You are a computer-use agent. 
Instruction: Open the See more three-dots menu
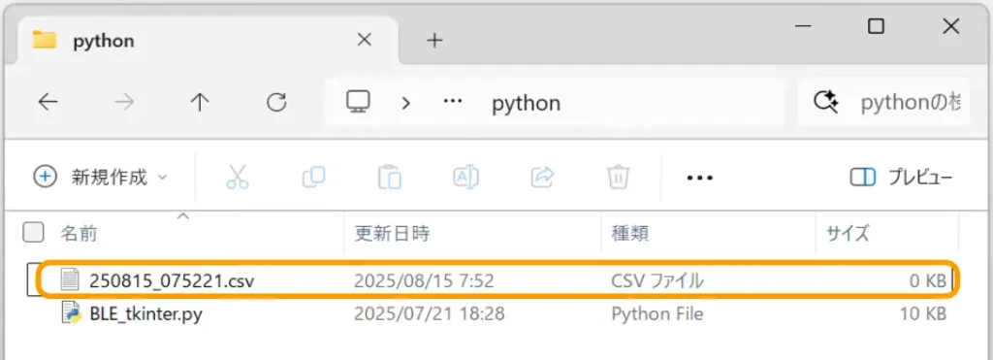point(700,178)
